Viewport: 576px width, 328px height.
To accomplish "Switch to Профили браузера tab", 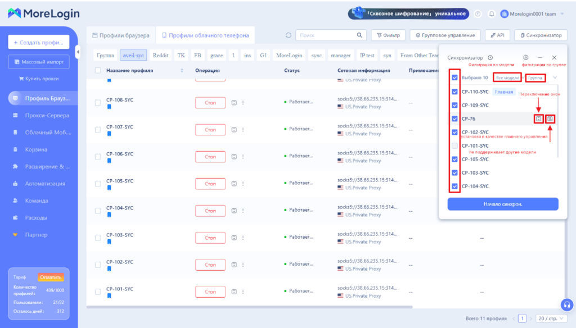I will [x=121, y=35].
